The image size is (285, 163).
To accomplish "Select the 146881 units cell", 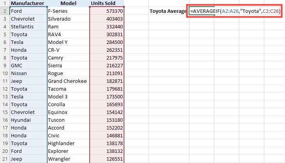I will tap(107, 136).
